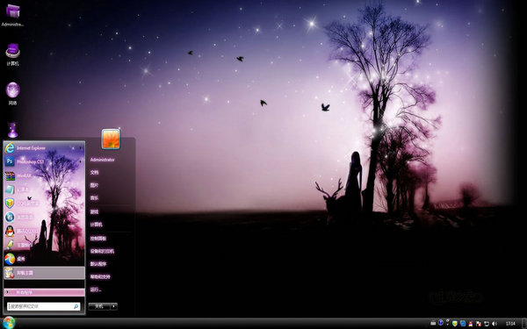The height and width of the screenshot is (329, 527).
Task: Open the green-yellow shield security program in the Start menu
Action: pos(44,204)
